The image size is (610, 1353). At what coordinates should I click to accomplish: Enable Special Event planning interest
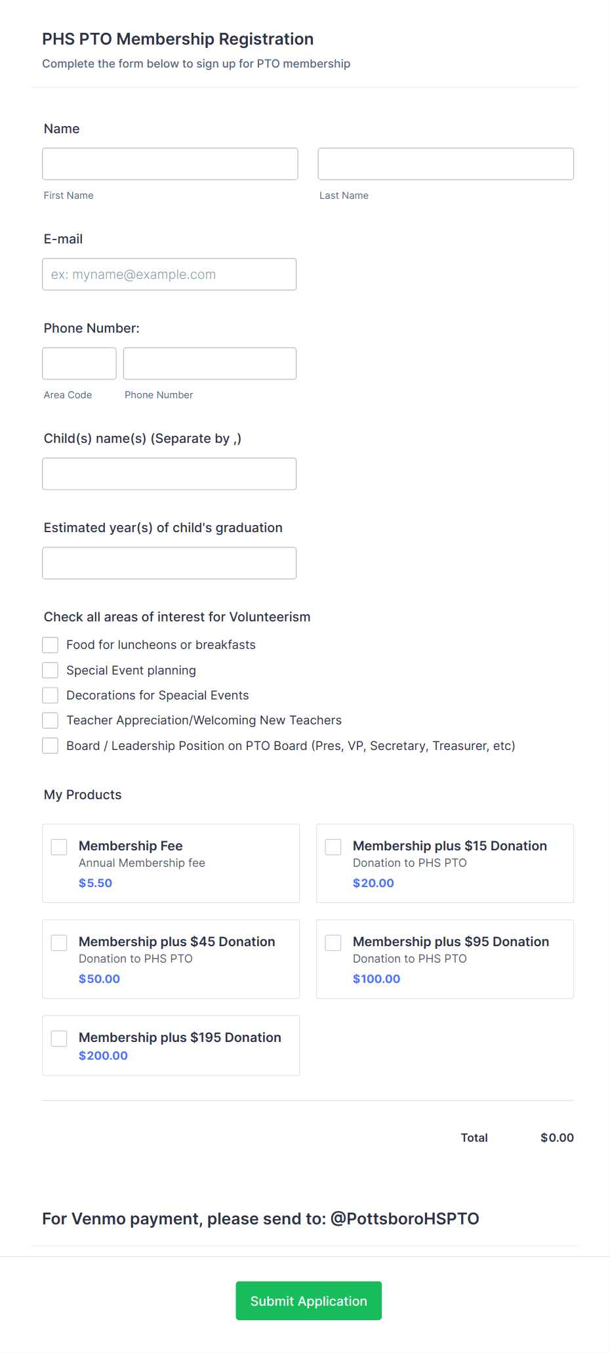click(x=51, y=670)
